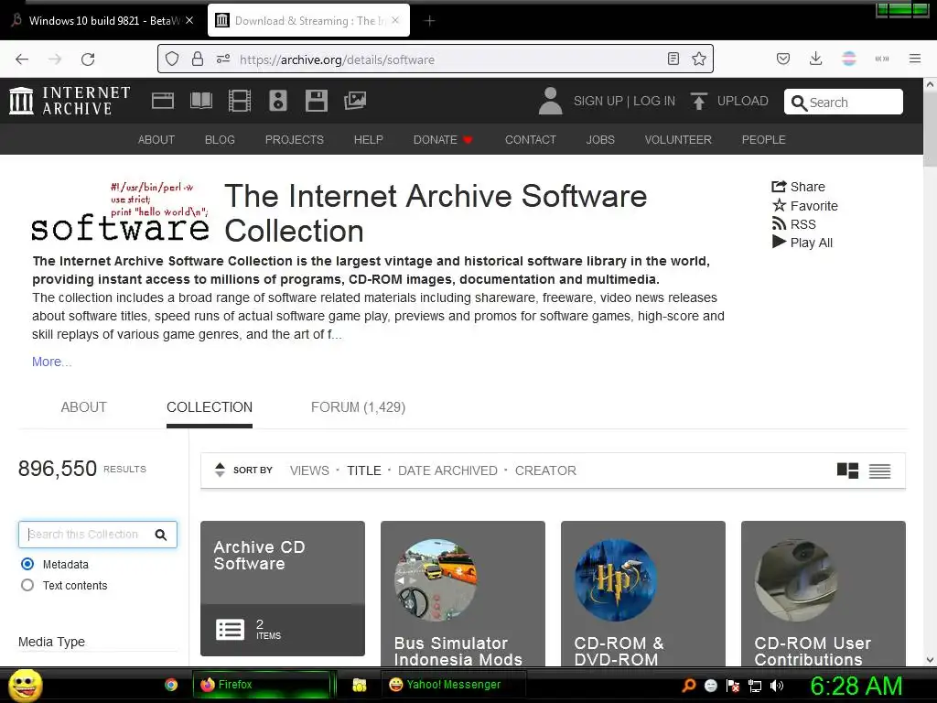Click the collection search magnifier icon
The height and width of the screenshot is (703, 937).
click(x=161, y=535)
